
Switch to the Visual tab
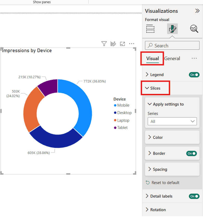pyautogui.click(x=153, y=58)
